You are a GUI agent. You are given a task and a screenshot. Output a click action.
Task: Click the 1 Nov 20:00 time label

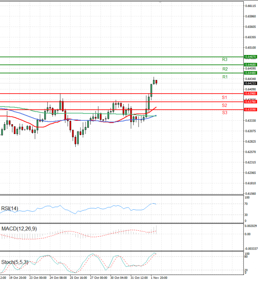[159, 278]
